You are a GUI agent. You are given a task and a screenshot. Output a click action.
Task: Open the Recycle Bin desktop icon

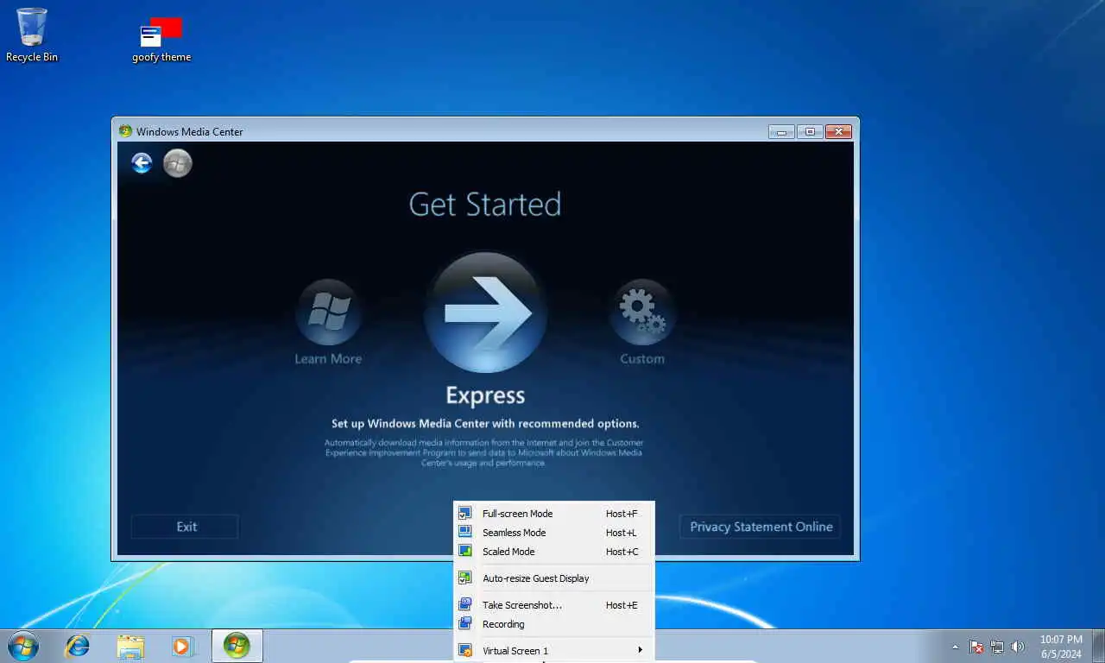pos(32,35)
